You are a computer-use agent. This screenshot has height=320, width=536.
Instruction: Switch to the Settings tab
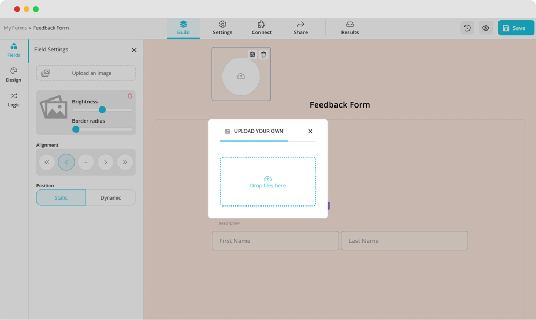(x=222, y=28)
